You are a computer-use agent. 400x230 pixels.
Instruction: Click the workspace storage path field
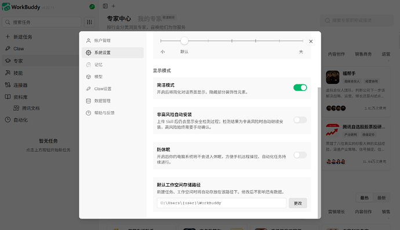[221, 203]
